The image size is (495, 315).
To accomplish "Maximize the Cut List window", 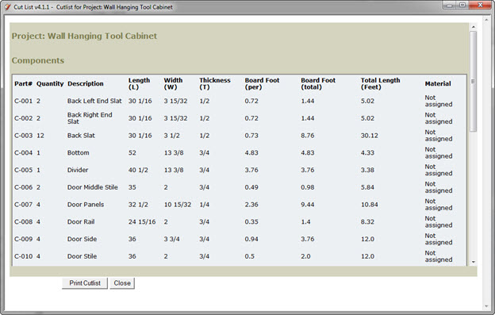I will tap(462, 5).
